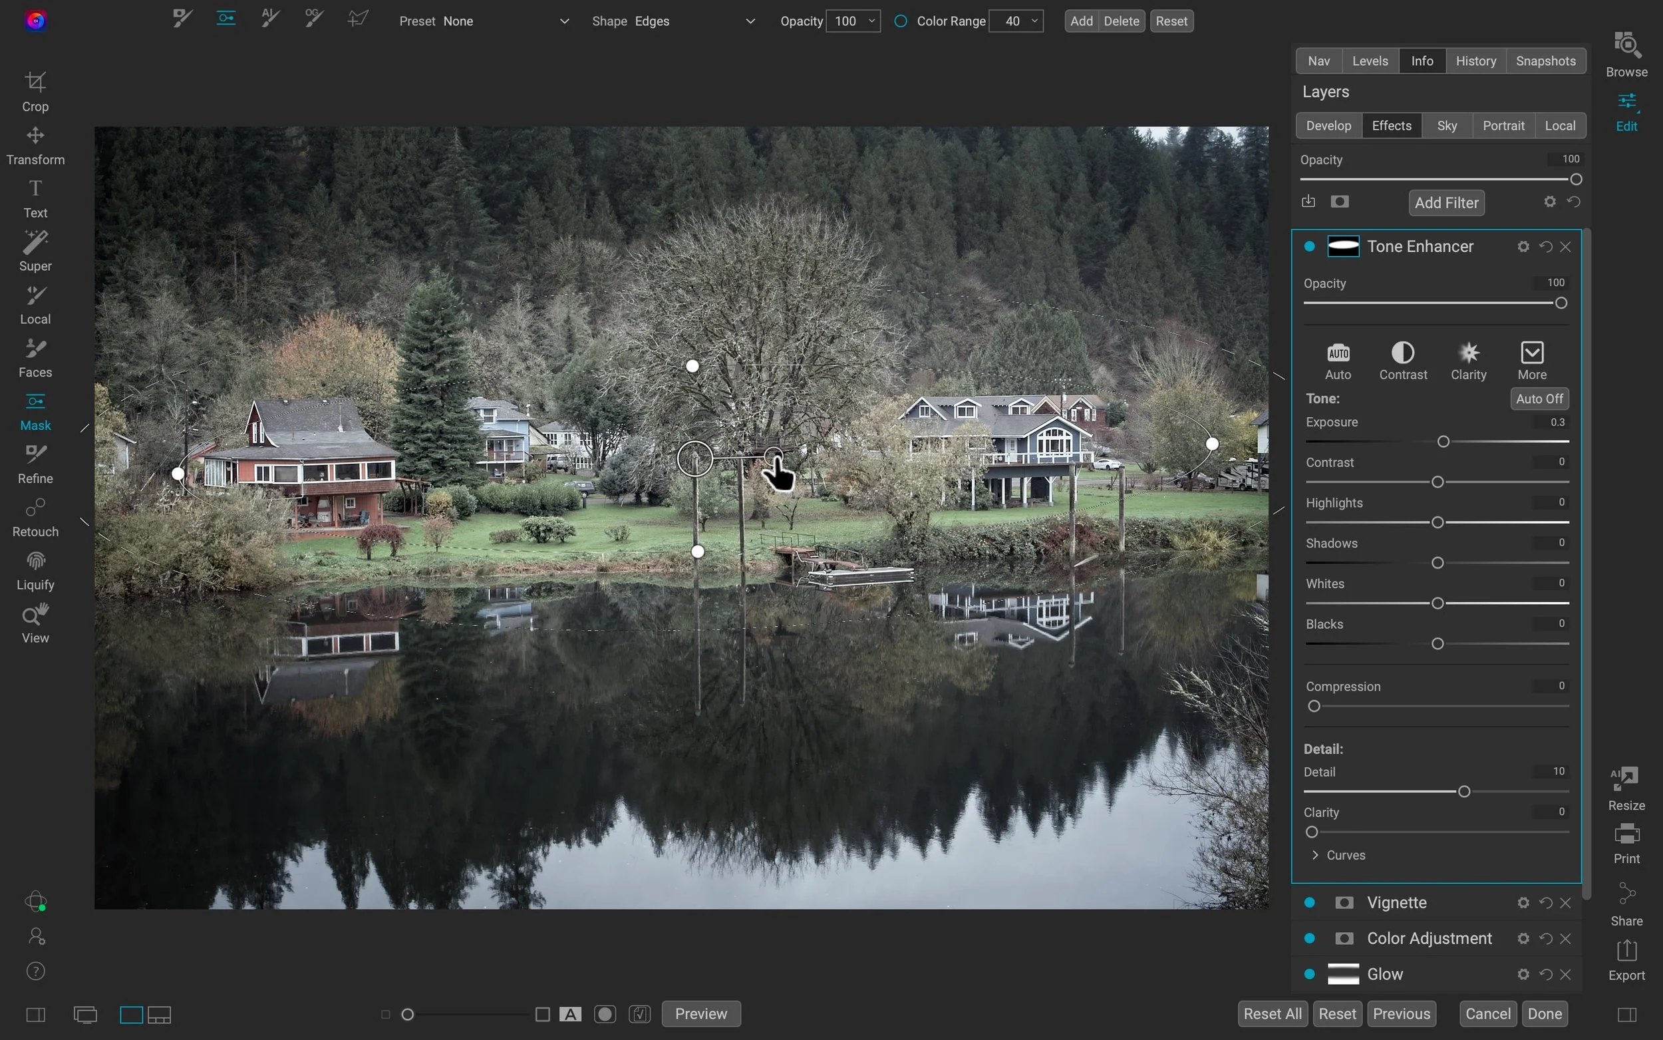The height and width of the screenshot is (1040, 1663).
Task: Click the Done button
Action: pos(1543,1013)
